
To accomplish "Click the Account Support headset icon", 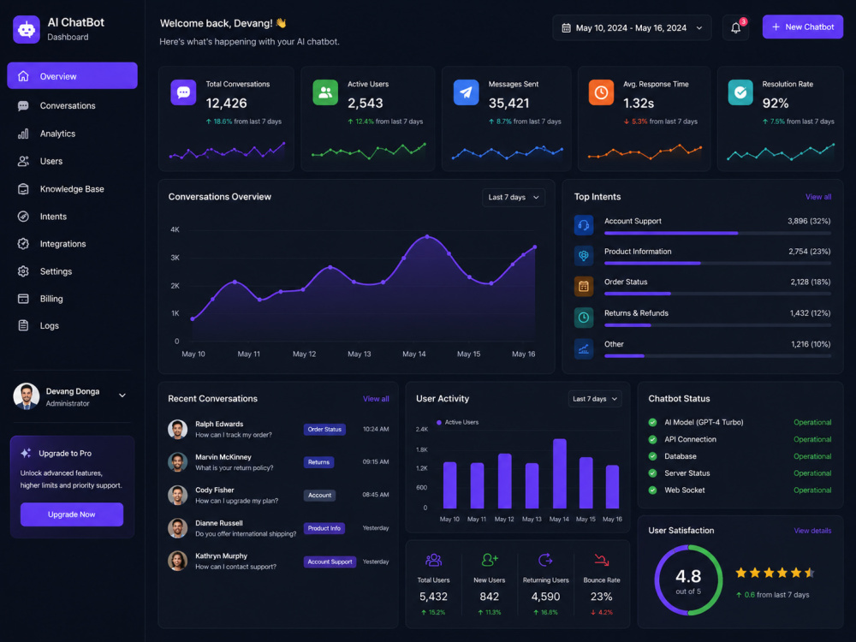I will point(584,225).
